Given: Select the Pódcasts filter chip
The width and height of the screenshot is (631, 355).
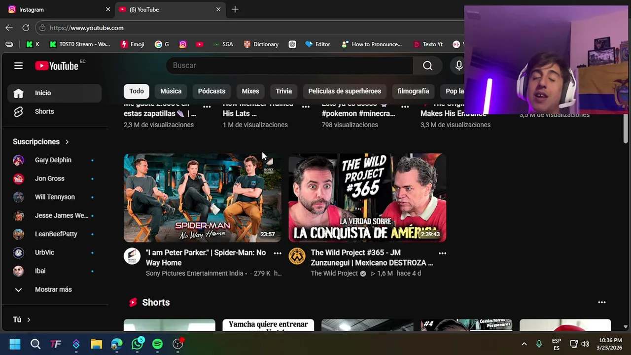Looking at the screenshot, I should pyautogui.click(x=211, y=91).
